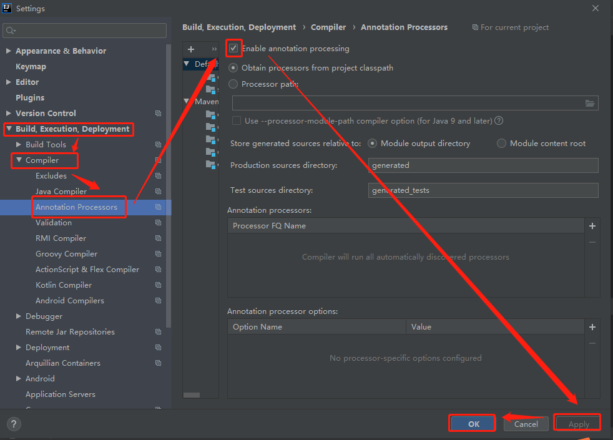Expand the Editor section

coord(8,82)
